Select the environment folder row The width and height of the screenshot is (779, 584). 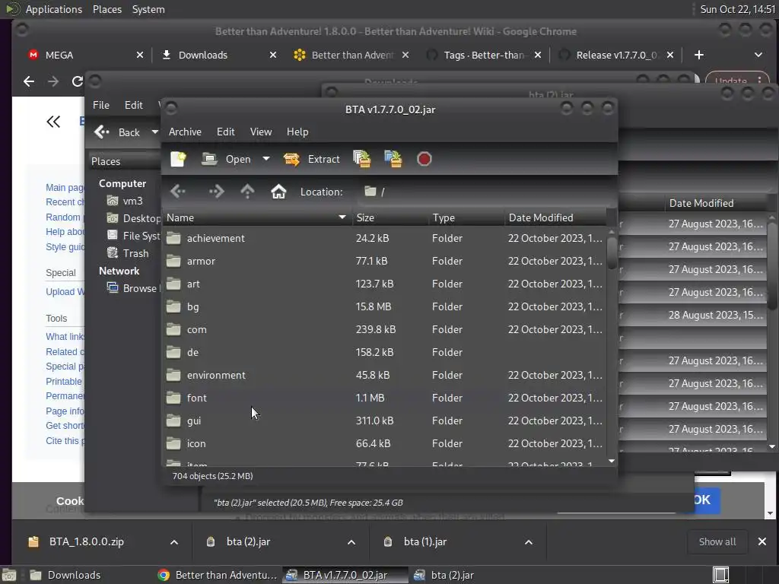[384, 376]
